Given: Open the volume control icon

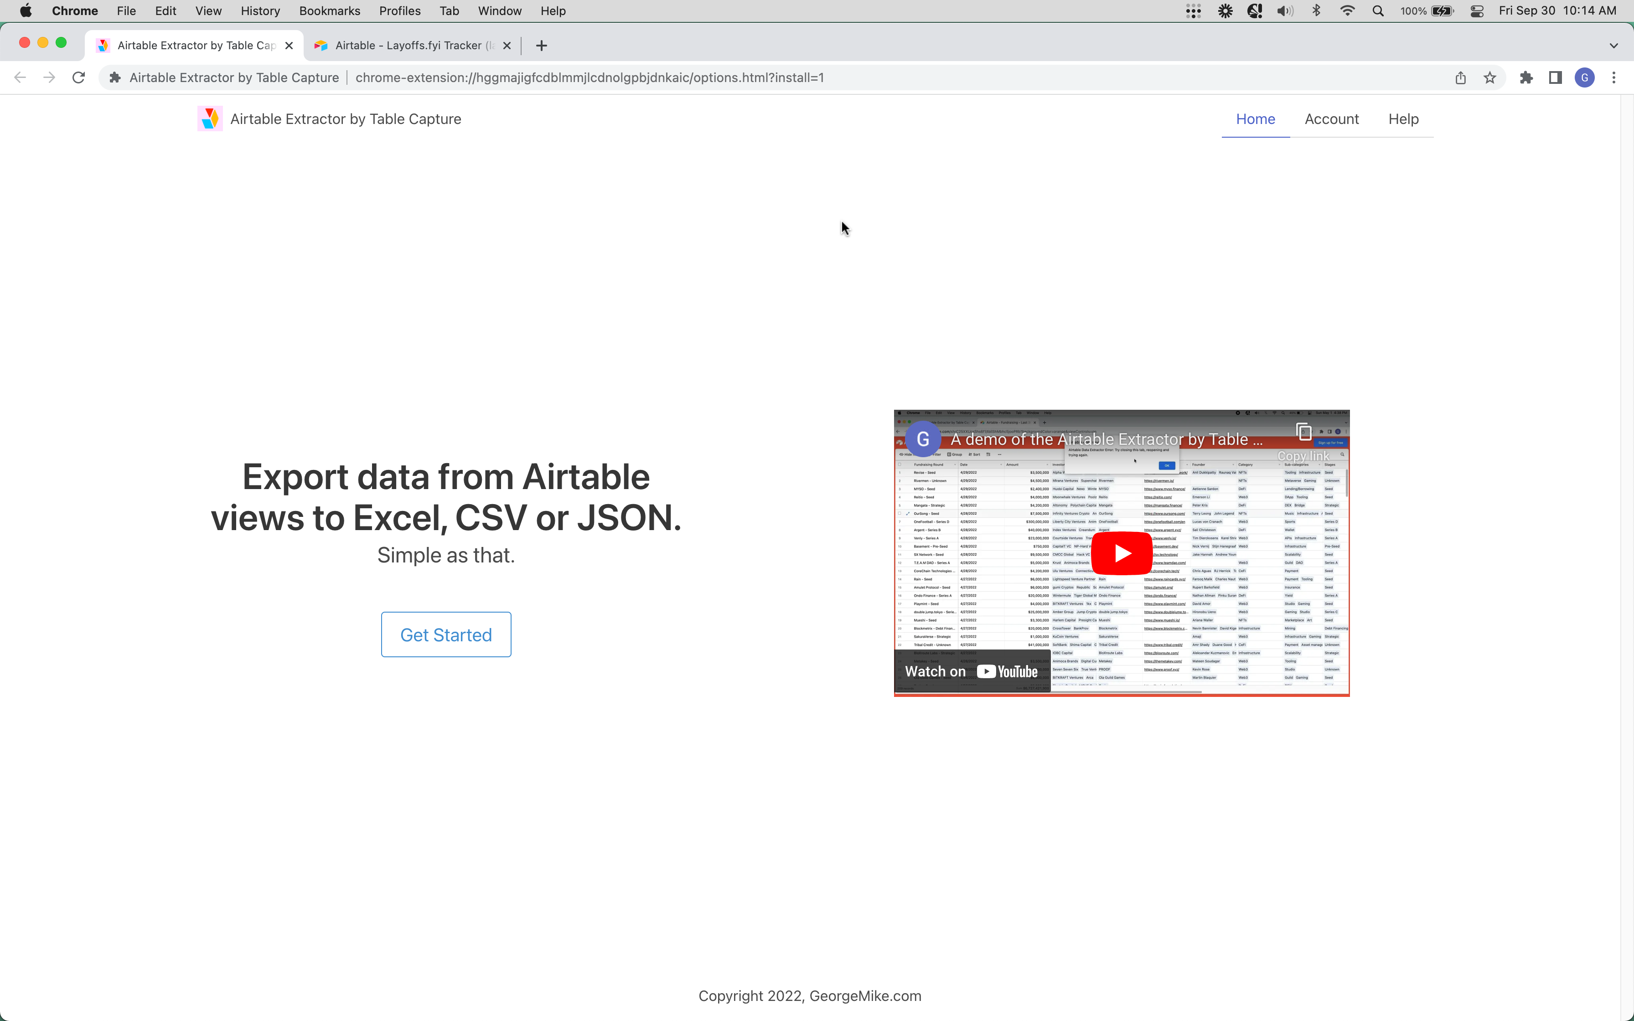Looking at the screenshot, I should coord(1285,11).
